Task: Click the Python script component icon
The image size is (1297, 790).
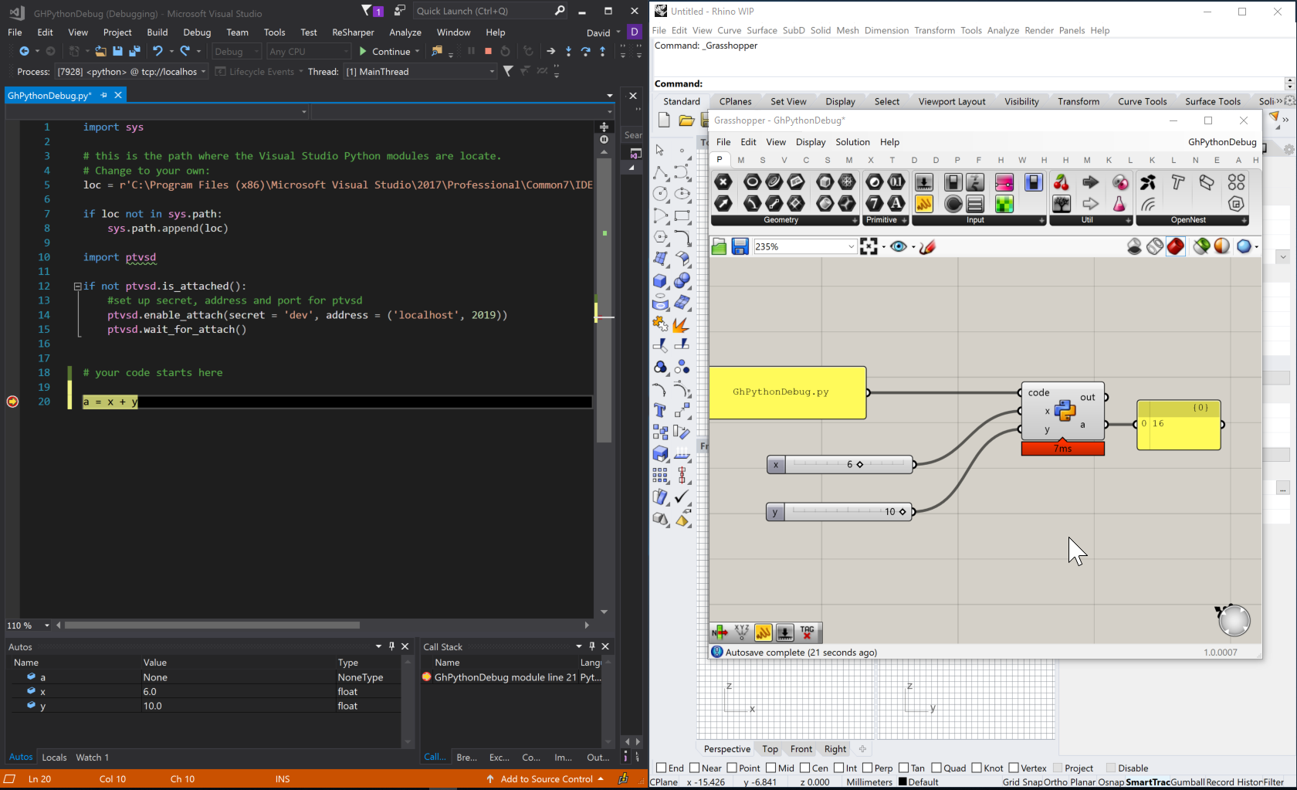Action: [1065, 411]
